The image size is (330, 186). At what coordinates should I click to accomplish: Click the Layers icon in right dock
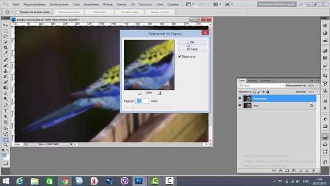[325, 137]
